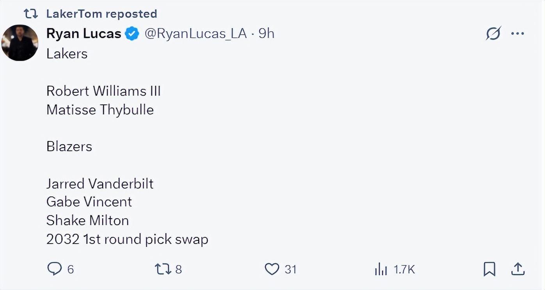Open the LakerTom reposted link
Screen dimensions: 545x290
click(102, 14)
